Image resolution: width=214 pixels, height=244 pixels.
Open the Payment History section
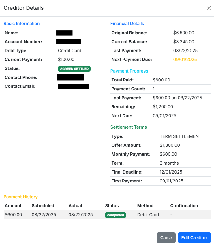tap(20, 197)
